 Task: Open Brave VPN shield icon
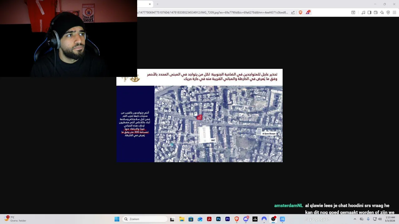[388, 12]
